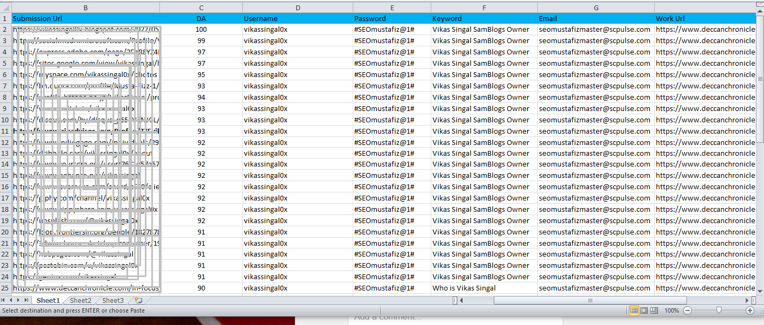
Task: Insert a new worksheet via tab icon
Action: 138,300
